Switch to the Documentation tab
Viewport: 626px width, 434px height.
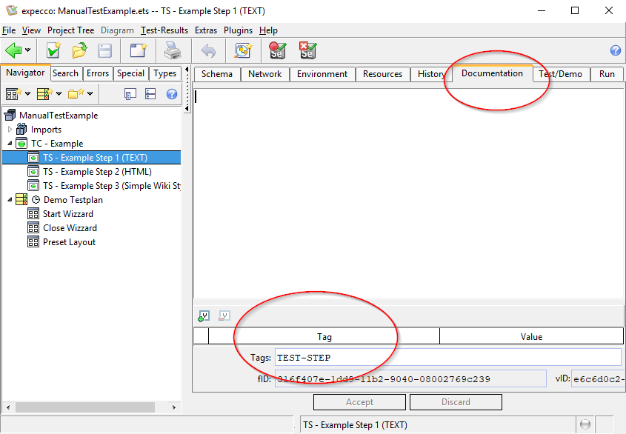pos(492,73)
